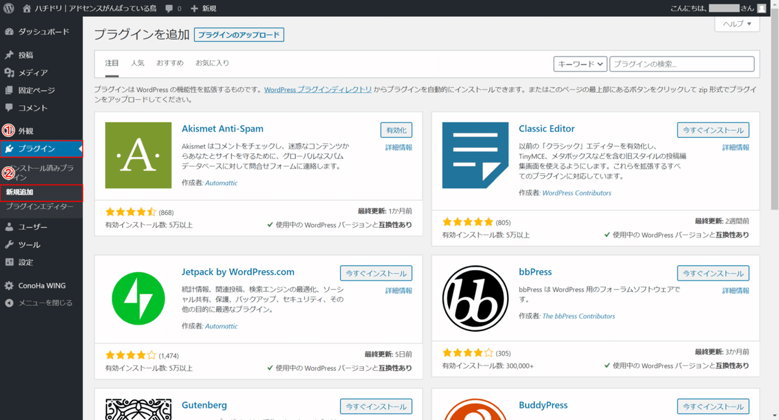Screen dimensions: 779x420
Task: Expand the ヘルプ dropdown
Action: click(737, 24)
